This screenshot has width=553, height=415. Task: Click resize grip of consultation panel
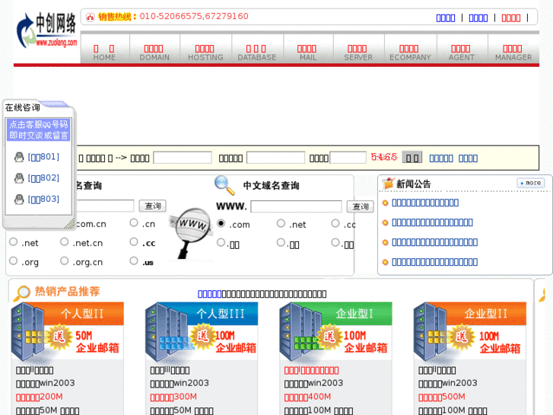69,224
